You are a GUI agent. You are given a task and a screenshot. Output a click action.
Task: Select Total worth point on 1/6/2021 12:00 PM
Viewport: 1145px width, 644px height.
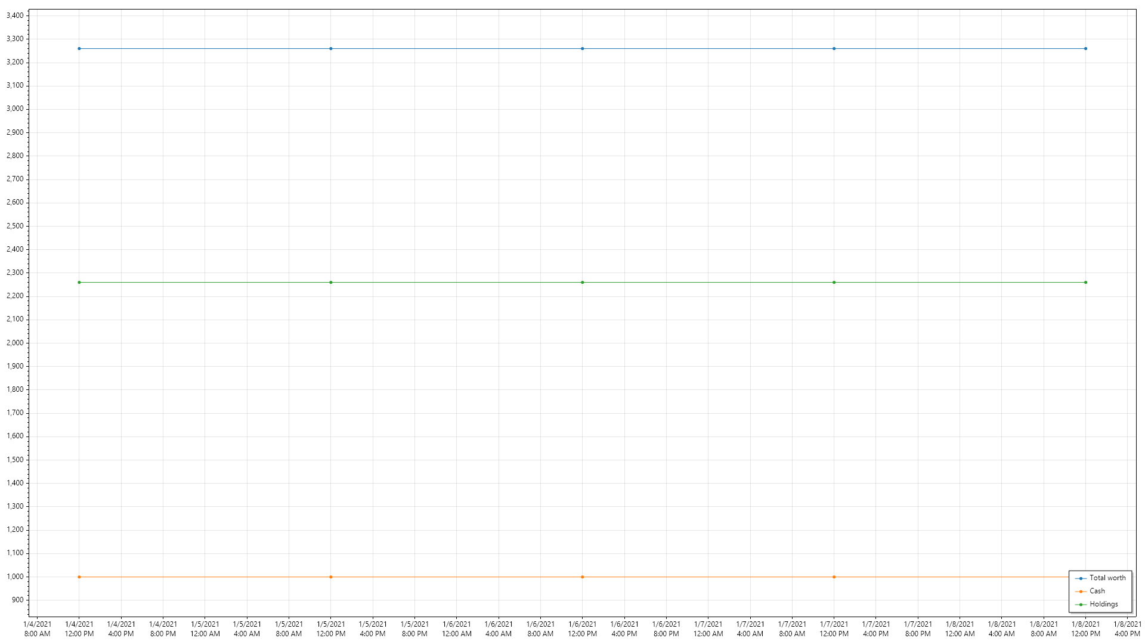pos(583,48)
